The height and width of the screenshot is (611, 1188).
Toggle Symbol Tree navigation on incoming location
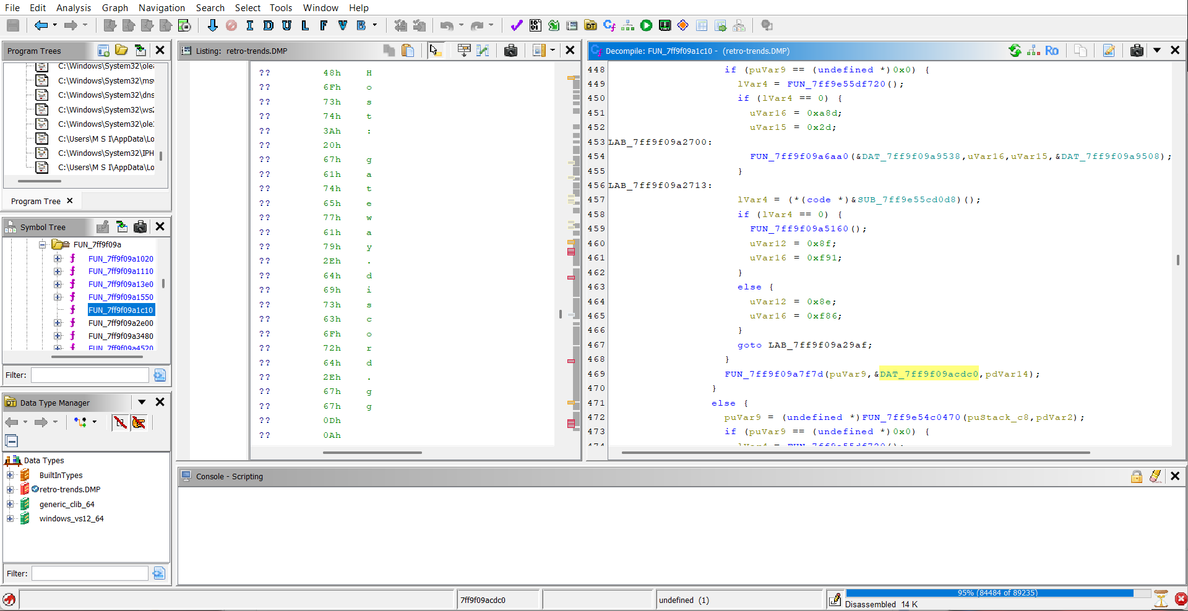click(122, 227)
